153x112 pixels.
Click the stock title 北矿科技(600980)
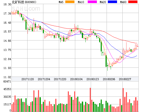pos(24,2)
